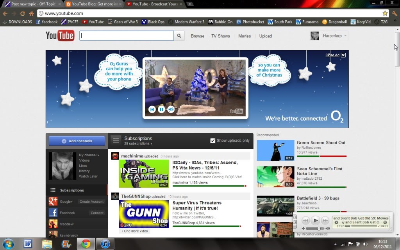Click the machinima channel avatar icon
This screenshot has height=250, width=400.
click(x=115, y=156)
